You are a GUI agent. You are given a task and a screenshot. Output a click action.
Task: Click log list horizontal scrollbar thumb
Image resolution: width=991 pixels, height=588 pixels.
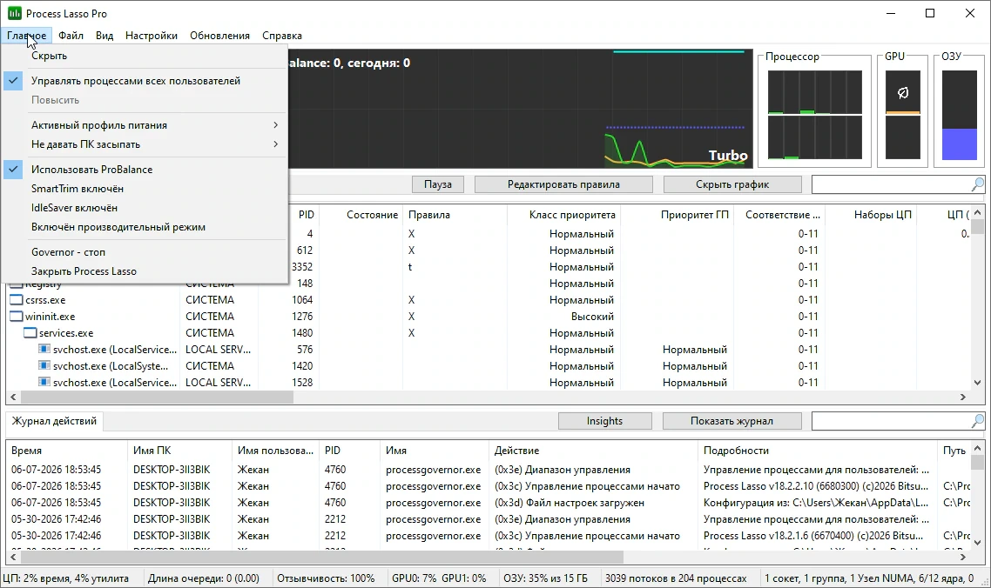click(x=322, y=557)
